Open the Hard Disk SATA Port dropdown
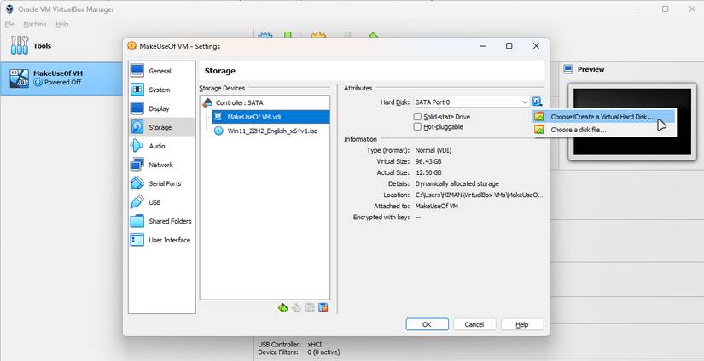704x361 pixels. point(471,102)
